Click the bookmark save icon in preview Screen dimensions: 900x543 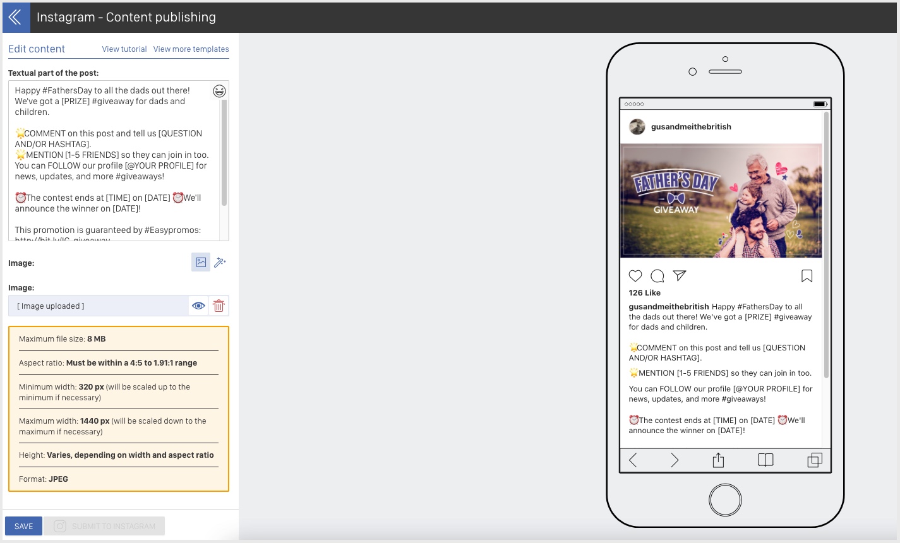click(x=807, y=276)
